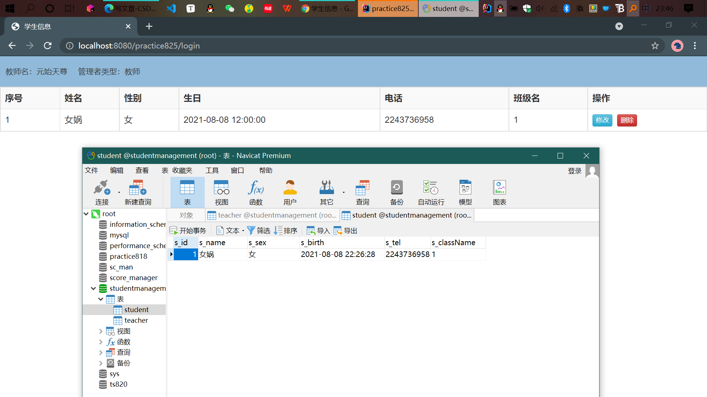This screenshot has width=707, height=397.
Task: Open the 文件 menu in Navicat
Action: 91,170
